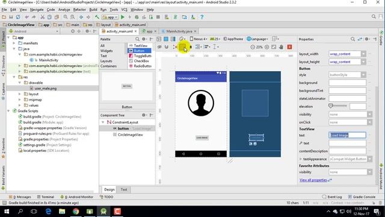385x217 pixels.
Task: Toggle the expert properties arrows icon
Action: [360, 39]
